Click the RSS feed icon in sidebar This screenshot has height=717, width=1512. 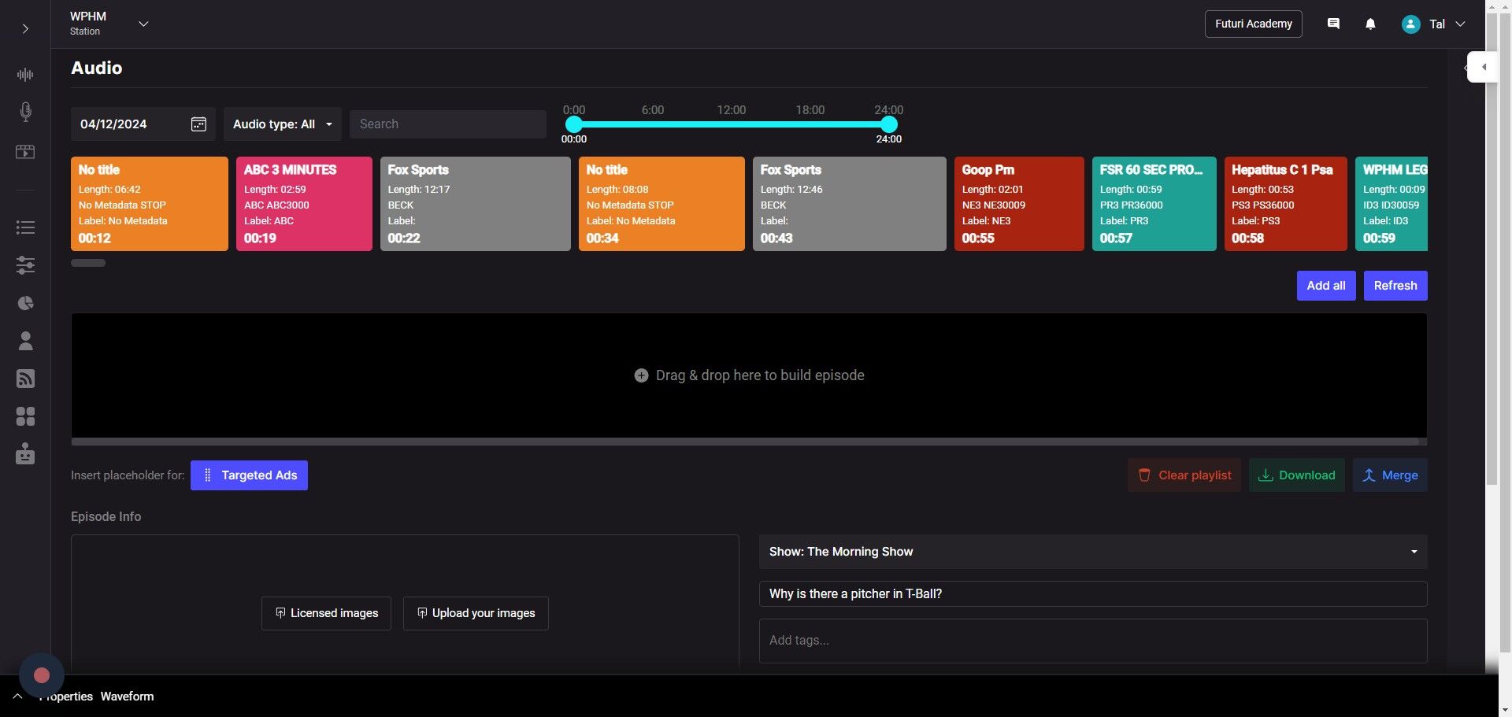pos(25,379)
